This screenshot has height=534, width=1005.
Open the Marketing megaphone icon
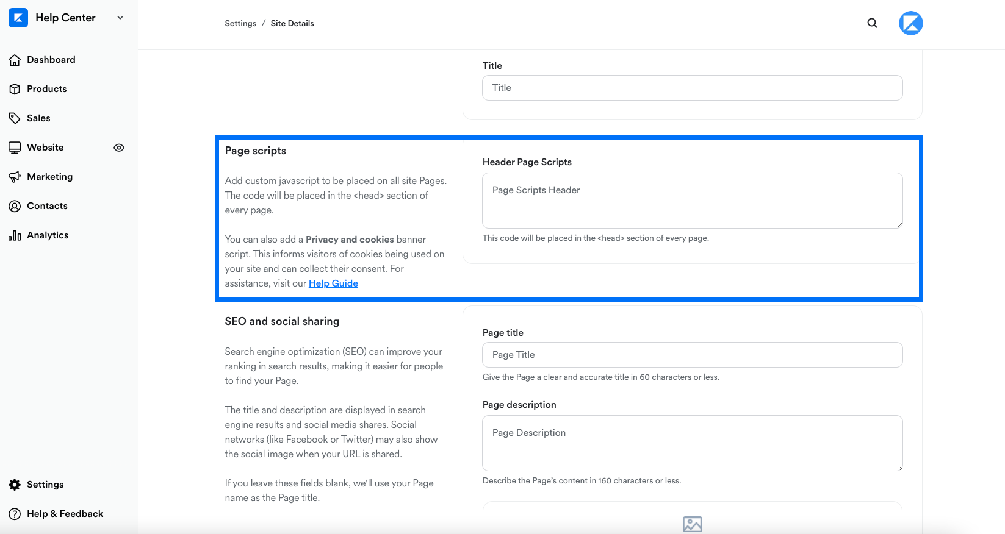pos(15,177)
